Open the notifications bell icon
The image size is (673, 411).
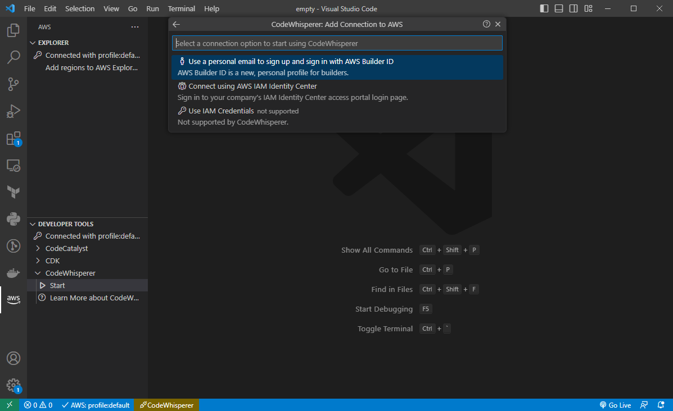coord(661,405)
